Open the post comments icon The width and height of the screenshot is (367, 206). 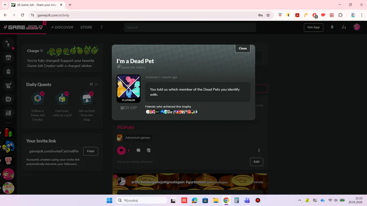click(x=138, y=150)
